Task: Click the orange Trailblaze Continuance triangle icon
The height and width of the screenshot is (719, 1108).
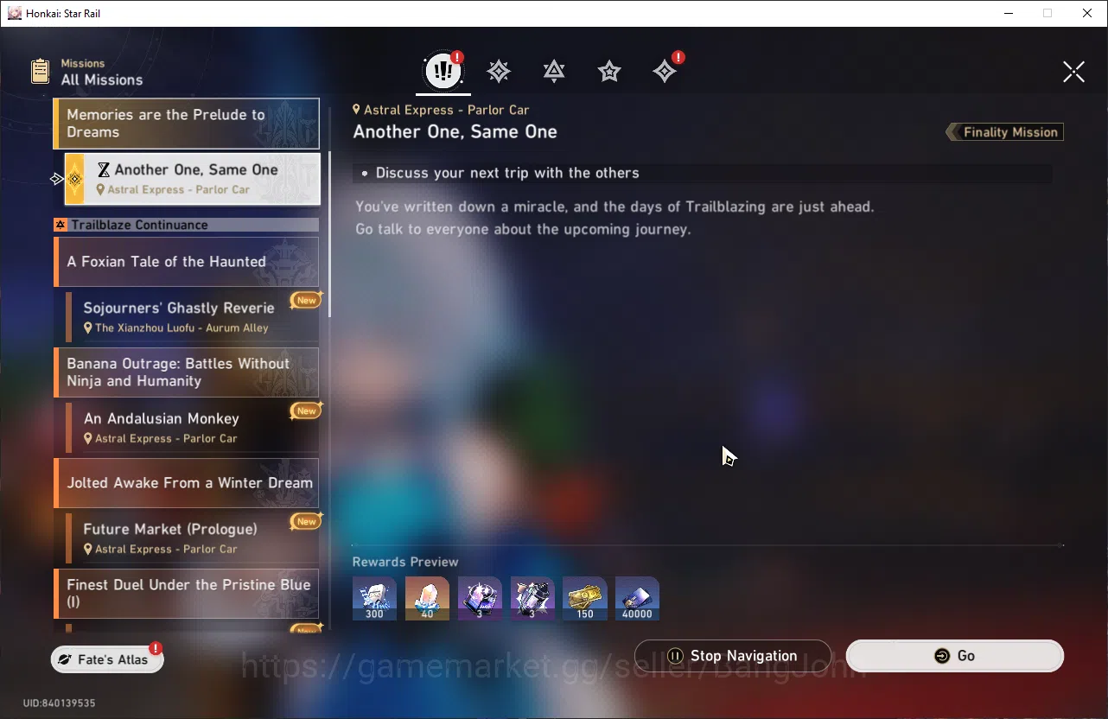Action: [60, 225]
